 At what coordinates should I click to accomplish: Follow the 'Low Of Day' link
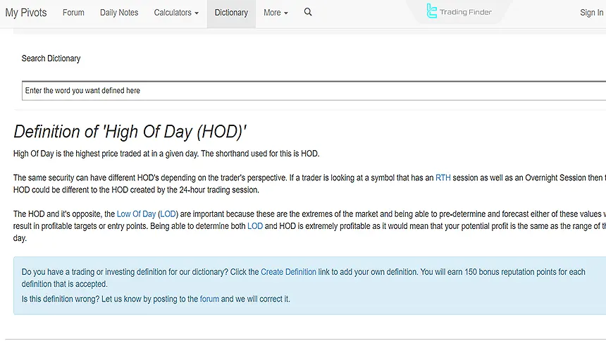click(x=136, y=214)
